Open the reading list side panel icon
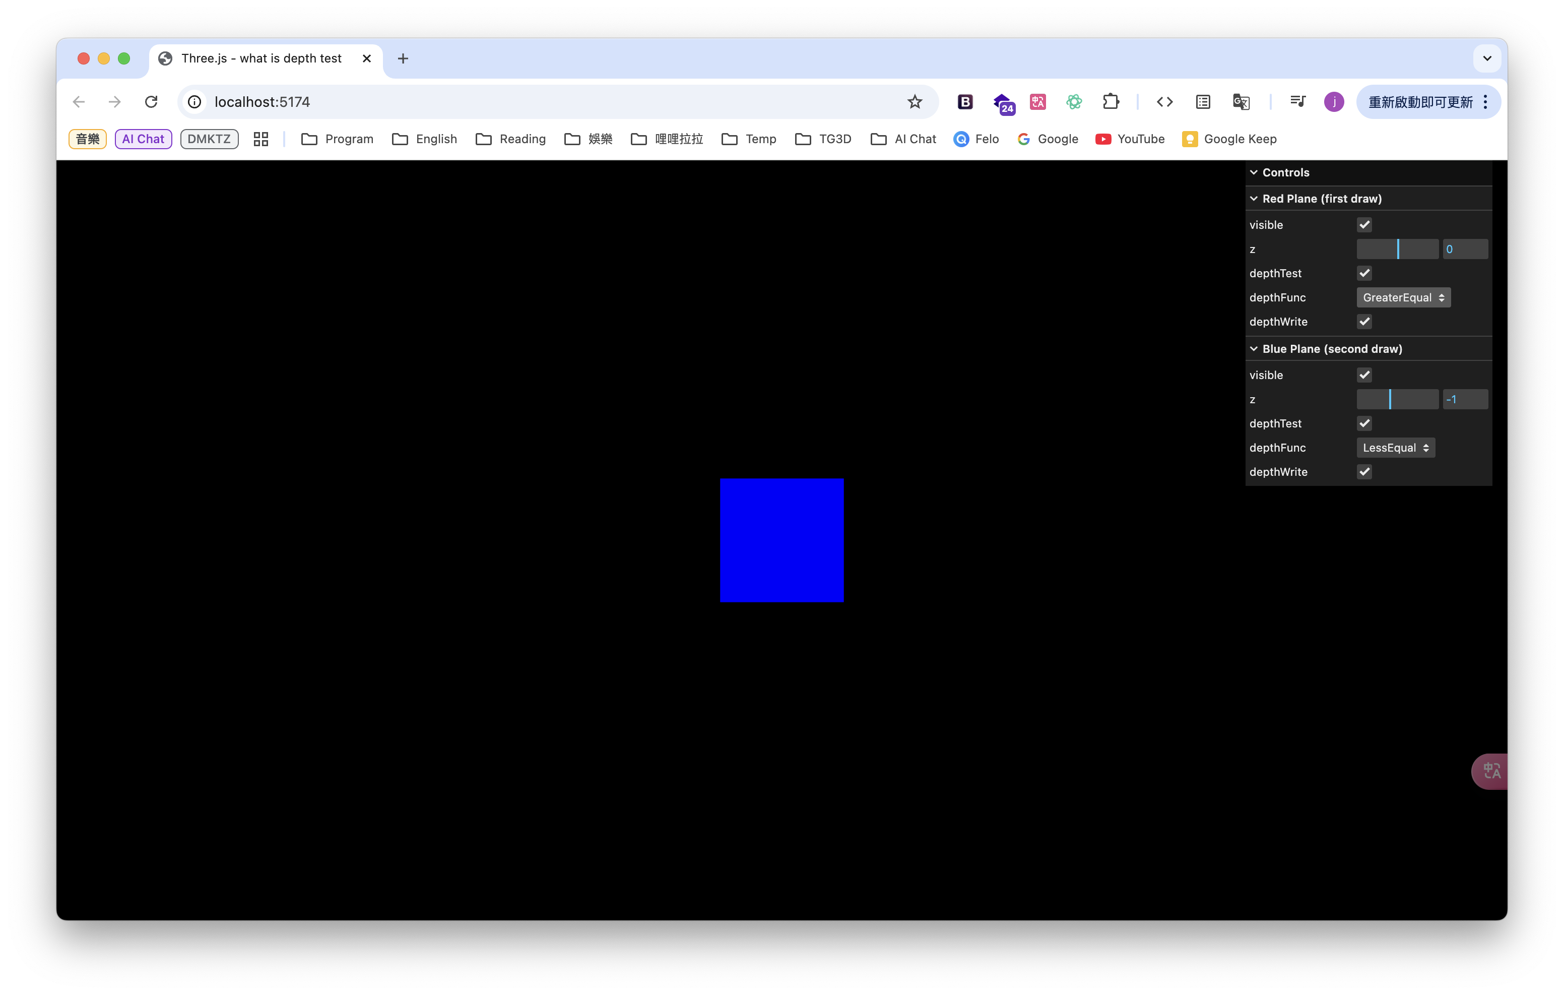This screenshot has width=1564, height=995. [x=1203, y=102]
